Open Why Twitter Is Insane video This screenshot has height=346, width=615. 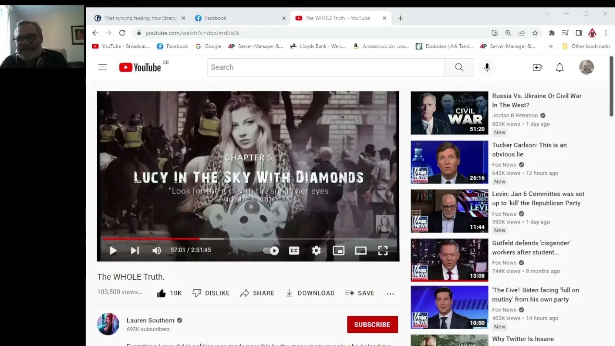click(x=523, y=339)
